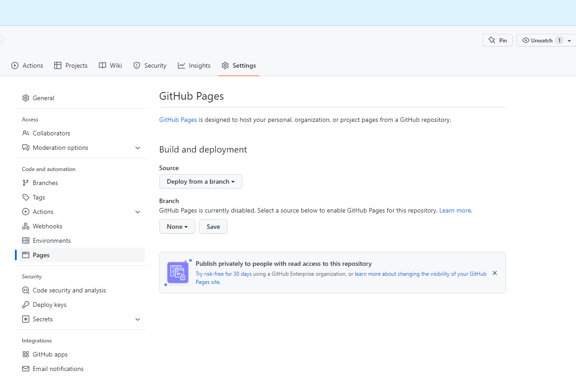This screenshot has width=576, height=389.
Task: Open Code security and analysis
Action: (82, 290)
